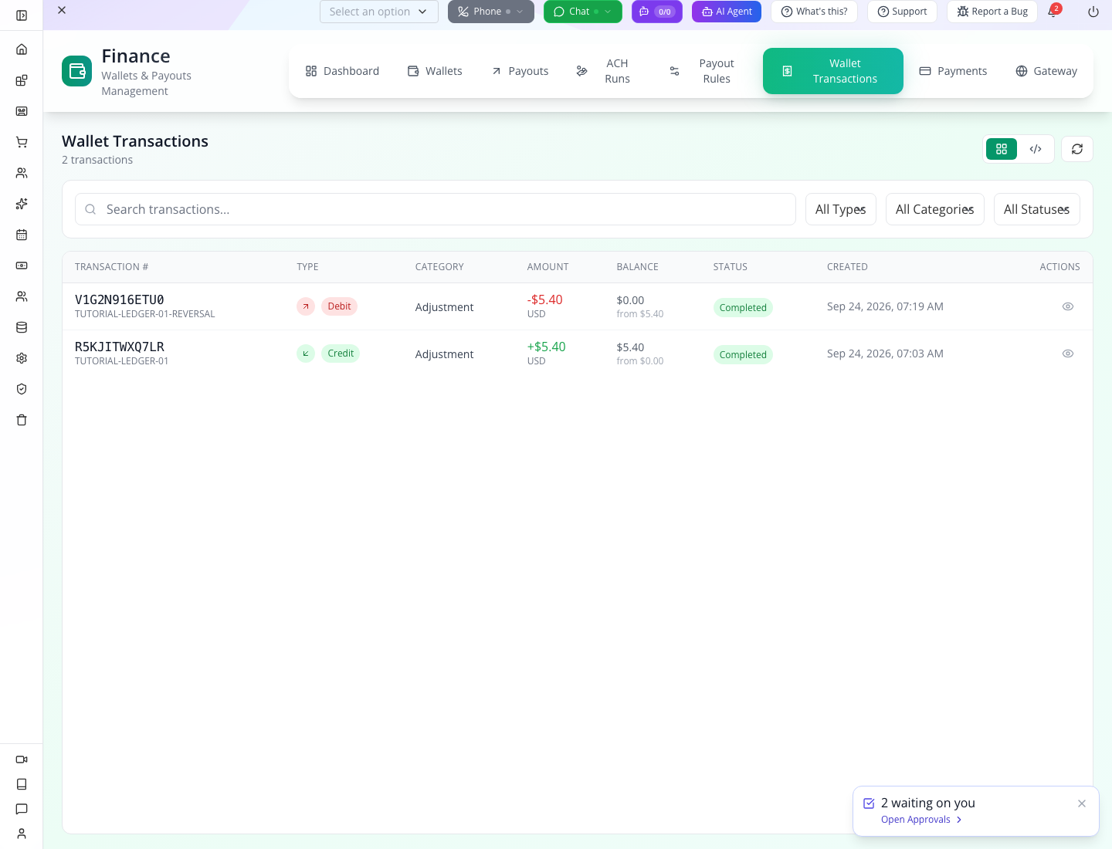The width and height of the screenshot is (1112, 849).
Task: Click the shield check sidebar icon
Action: (x=22, y=389)
